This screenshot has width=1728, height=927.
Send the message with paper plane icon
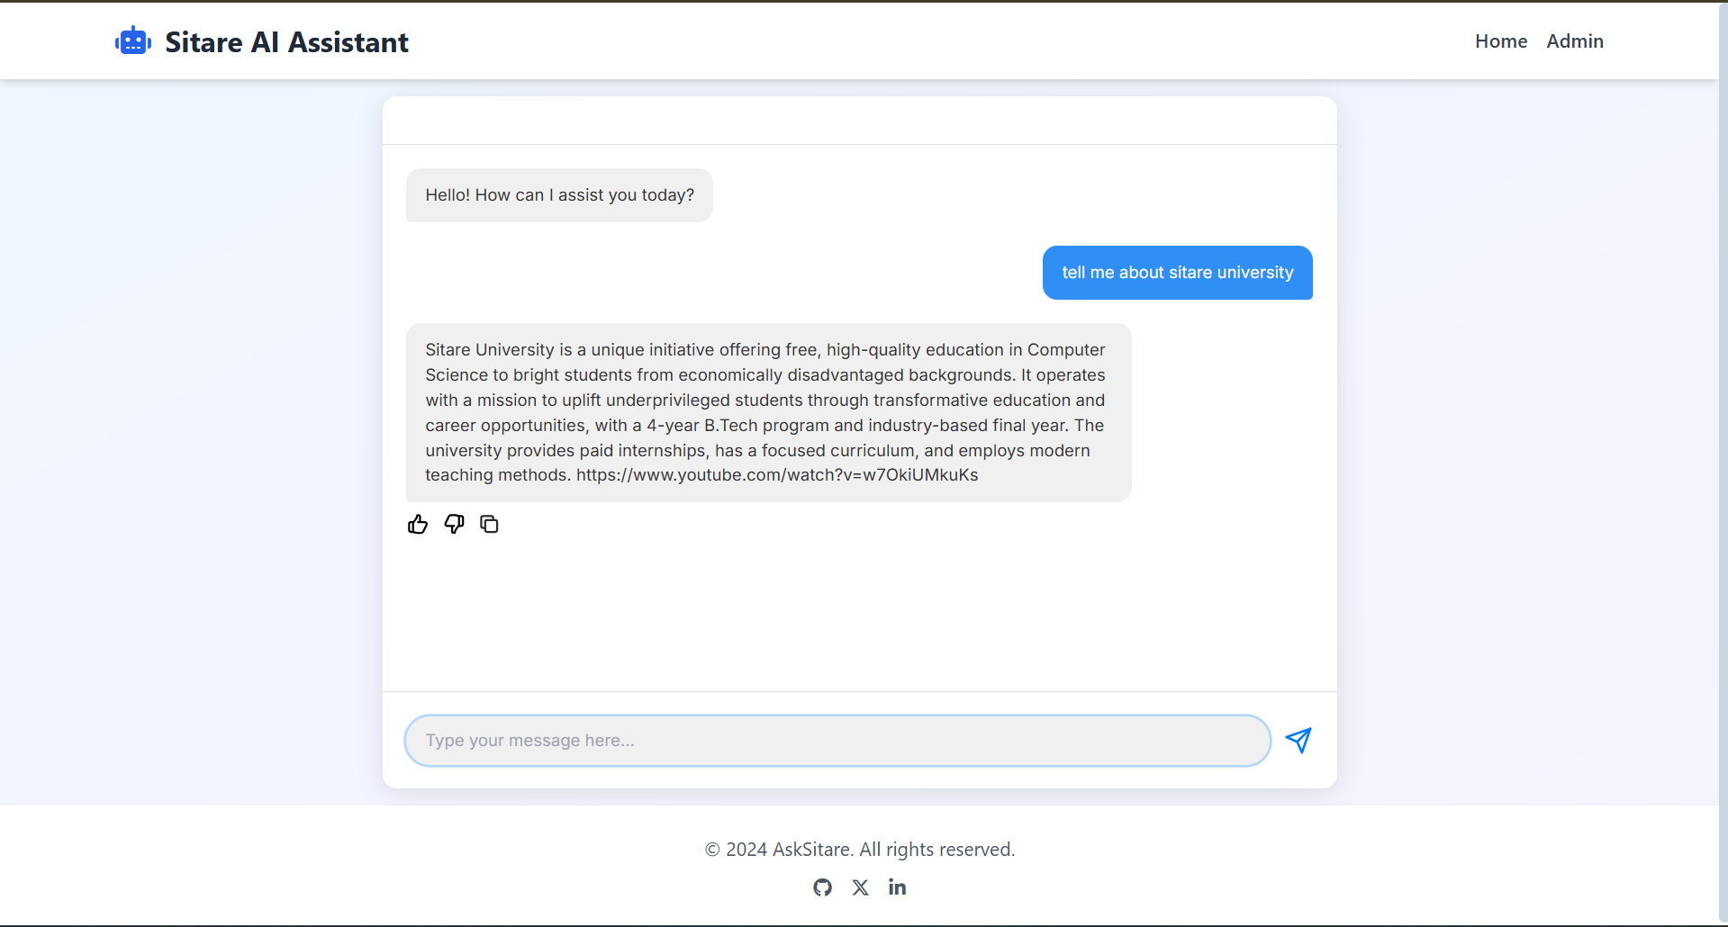(x=1298, y=741)
